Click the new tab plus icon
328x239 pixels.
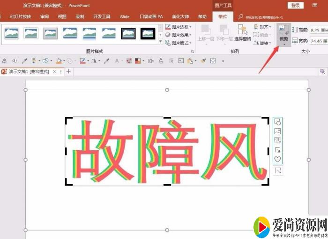68,72
